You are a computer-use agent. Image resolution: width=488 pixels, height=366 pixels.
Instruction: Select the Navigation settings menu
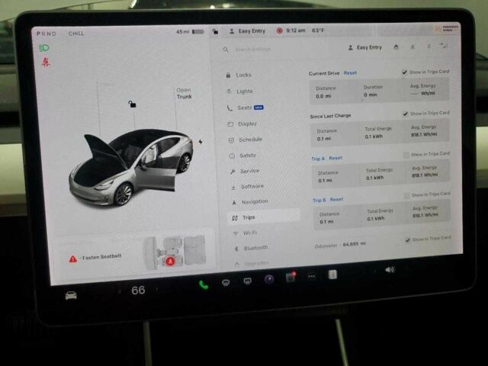254,201
